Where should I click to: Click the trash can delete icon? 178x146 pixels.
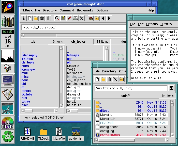[x=48, y=18]
